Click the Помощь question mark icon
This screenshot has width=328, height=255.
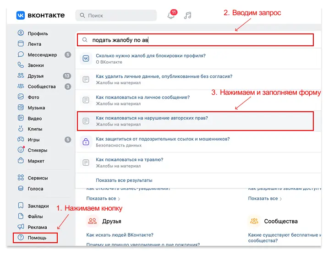tap(21, 238)
